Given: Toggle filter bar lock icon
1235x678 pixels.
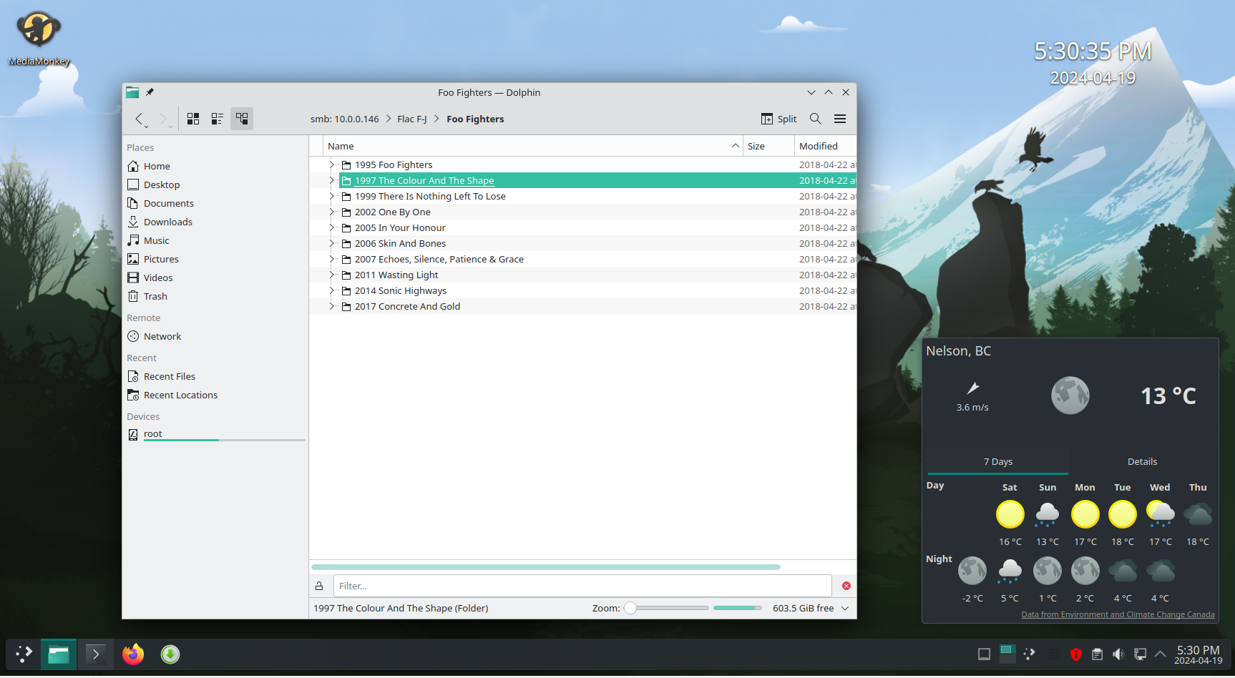Looking at the screenshot, I should coord(319,586).
